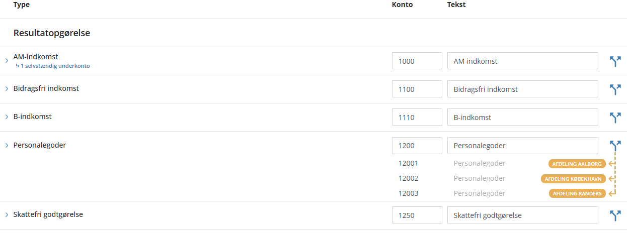Focus the account number field 1200
Viewport: 627px width, 233px height.
tap(417, 146)
